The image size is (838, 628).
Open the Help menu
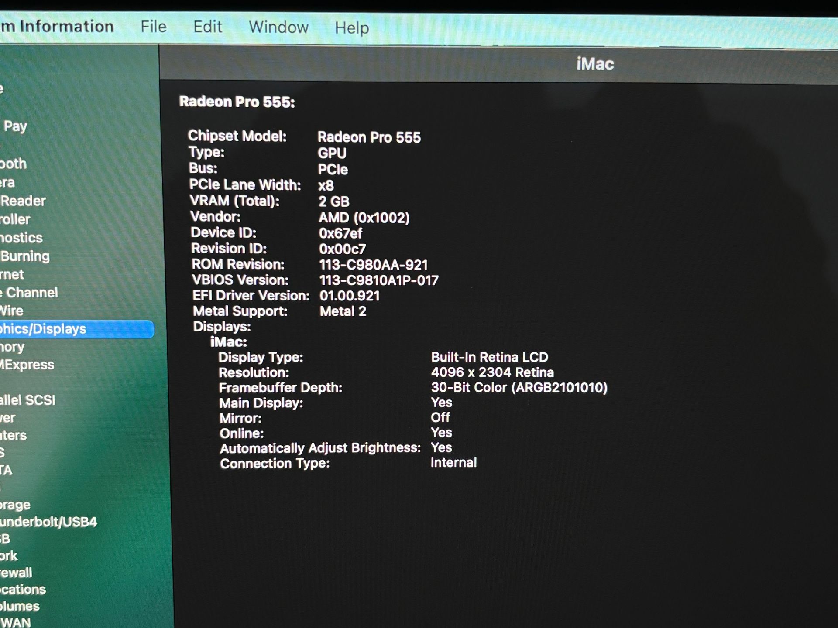coord(352,28)
